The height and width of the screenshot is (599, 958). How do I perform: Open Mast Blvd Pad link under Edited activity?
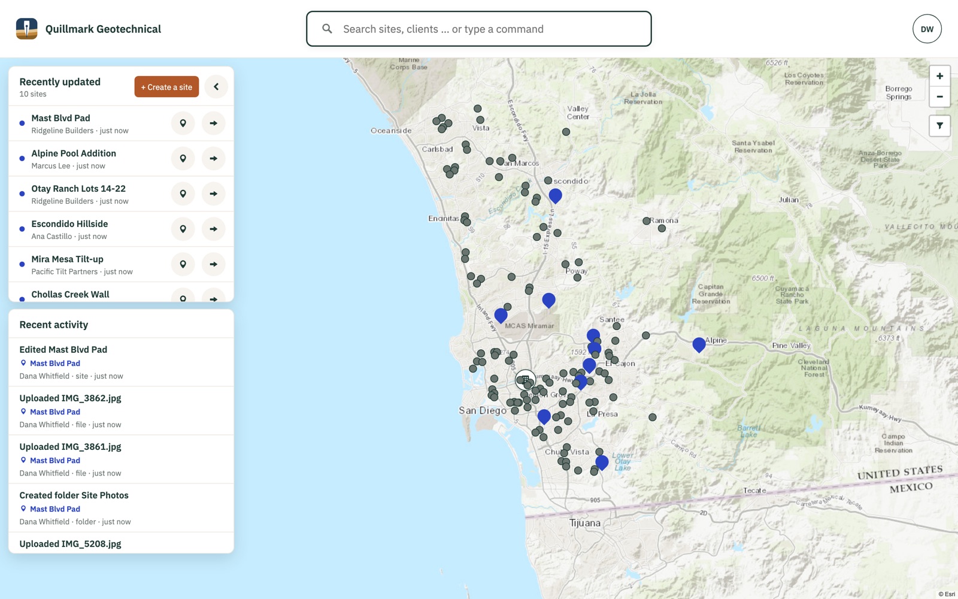pyautogui.click(x=55, y=364)
